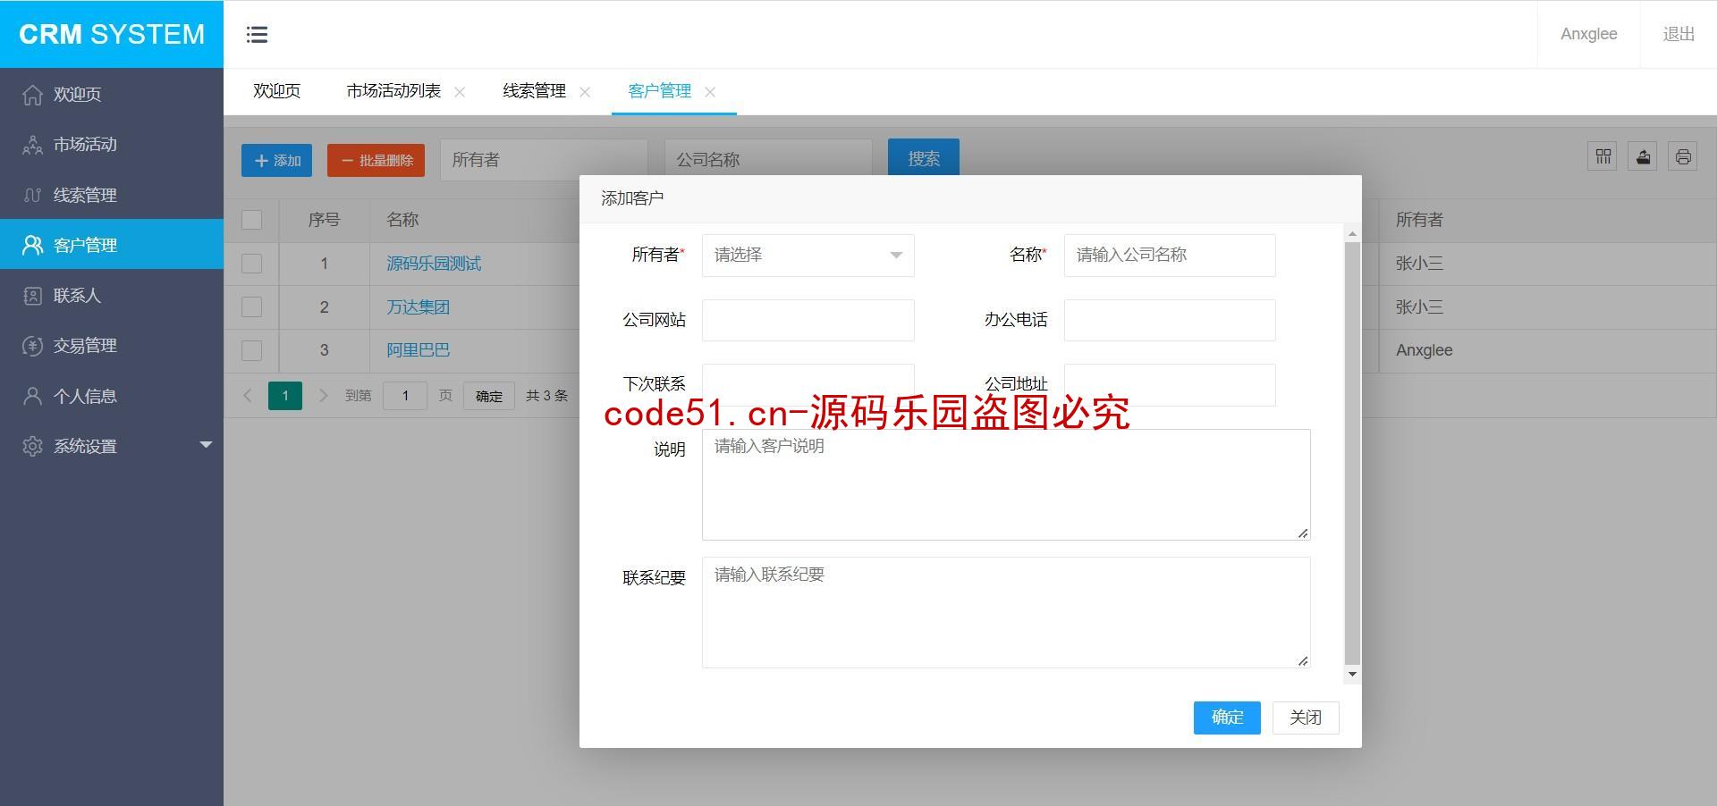The width and height of the screenshot is (1717, 806).
Task: Click the 欢迎页 home icon in sidebar
Action: click(x=32, y=95)
